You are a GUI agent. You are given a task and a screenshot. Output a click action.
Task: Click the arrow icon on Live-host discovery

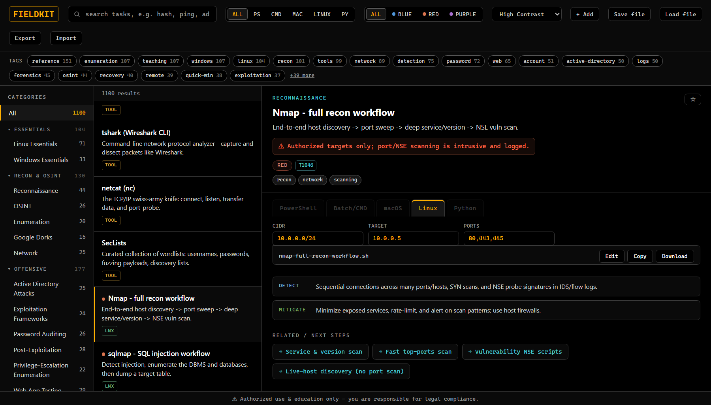point(280,371)
